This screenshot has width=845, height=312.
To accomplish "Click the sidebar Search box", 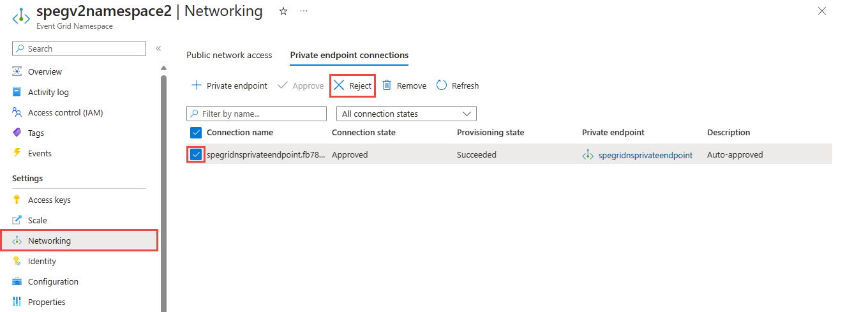I will pos(79,48).
